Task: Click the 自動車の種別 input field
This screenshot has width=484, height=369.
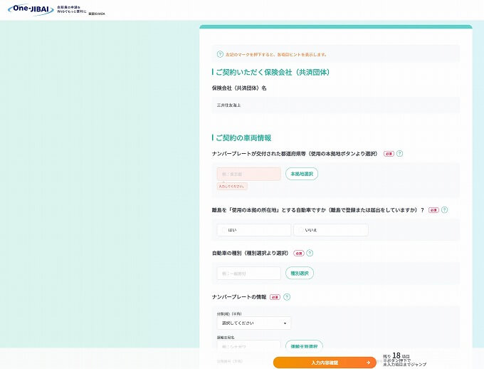Action: click(248, 273)
